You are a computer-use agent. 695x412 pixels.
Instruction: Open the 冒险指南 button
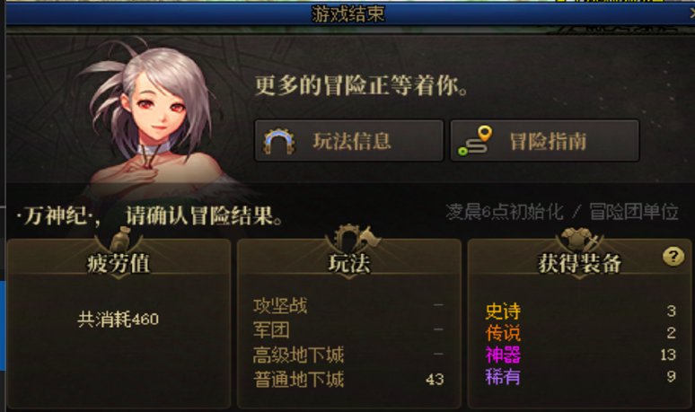(545, 141)
